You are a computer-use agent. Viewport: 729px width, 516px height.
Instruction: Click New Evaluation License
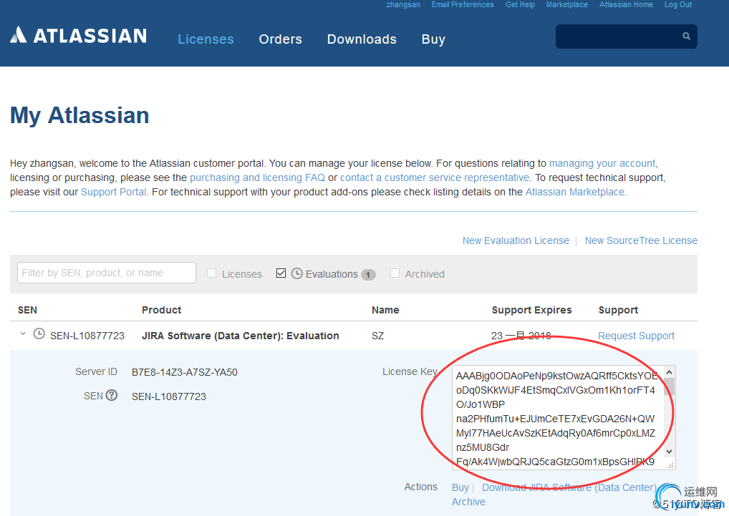tap(516, 240)
